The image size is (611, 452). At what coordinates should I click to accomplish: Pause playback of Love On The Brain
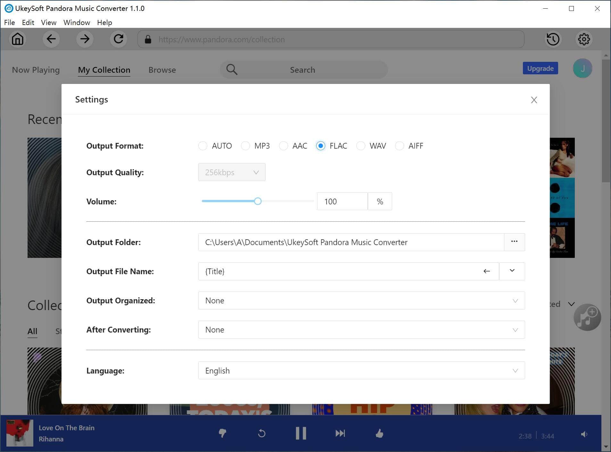pos(301,433)
